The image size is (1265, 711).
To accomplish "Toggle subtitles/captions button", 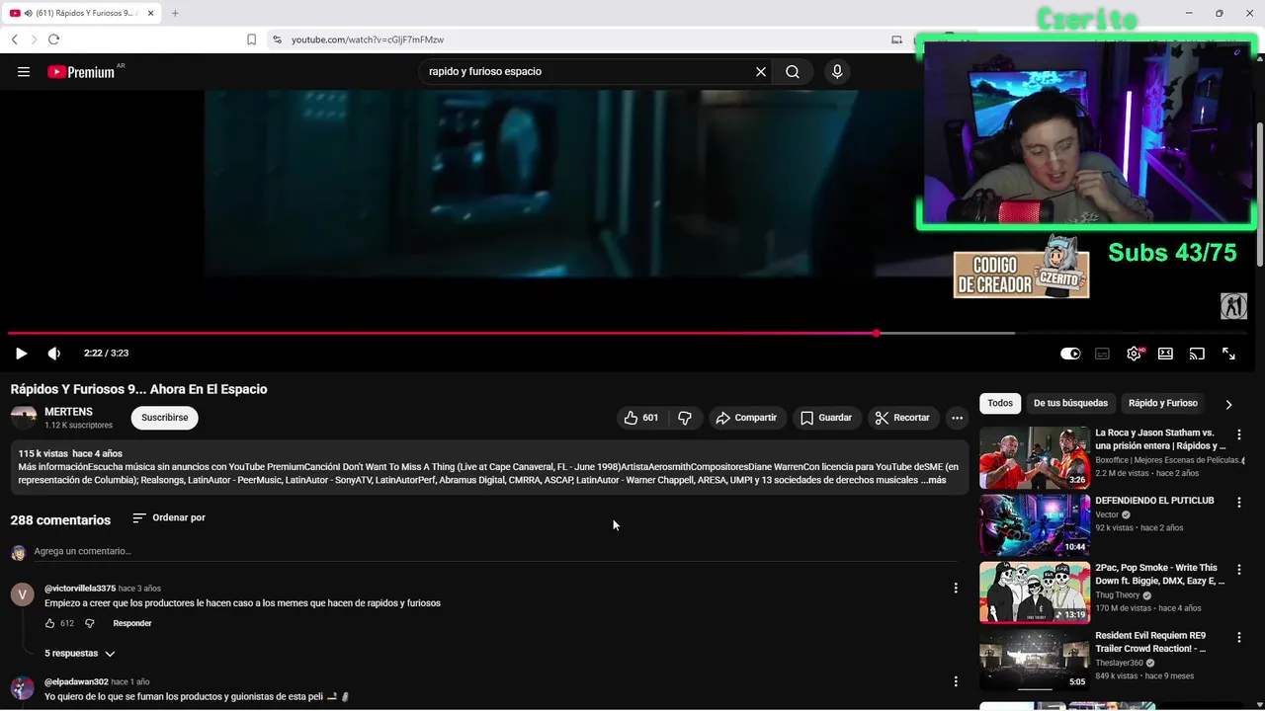I will [x=1102, y=354].
